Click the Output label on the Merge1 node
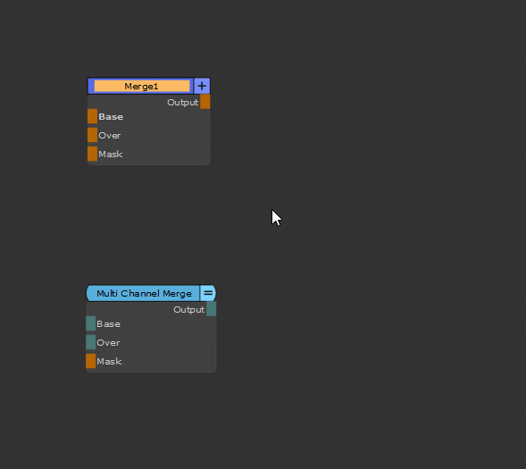Screen dimensions: 526x469 click(x=182, y=103)
